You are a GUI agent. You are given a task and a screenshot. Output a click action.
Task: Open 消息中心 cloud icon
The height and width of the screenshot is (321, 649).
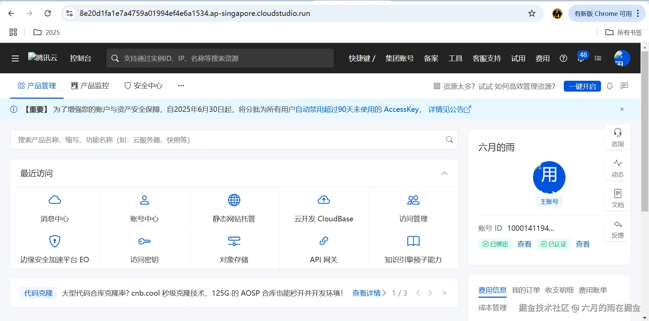55,200
